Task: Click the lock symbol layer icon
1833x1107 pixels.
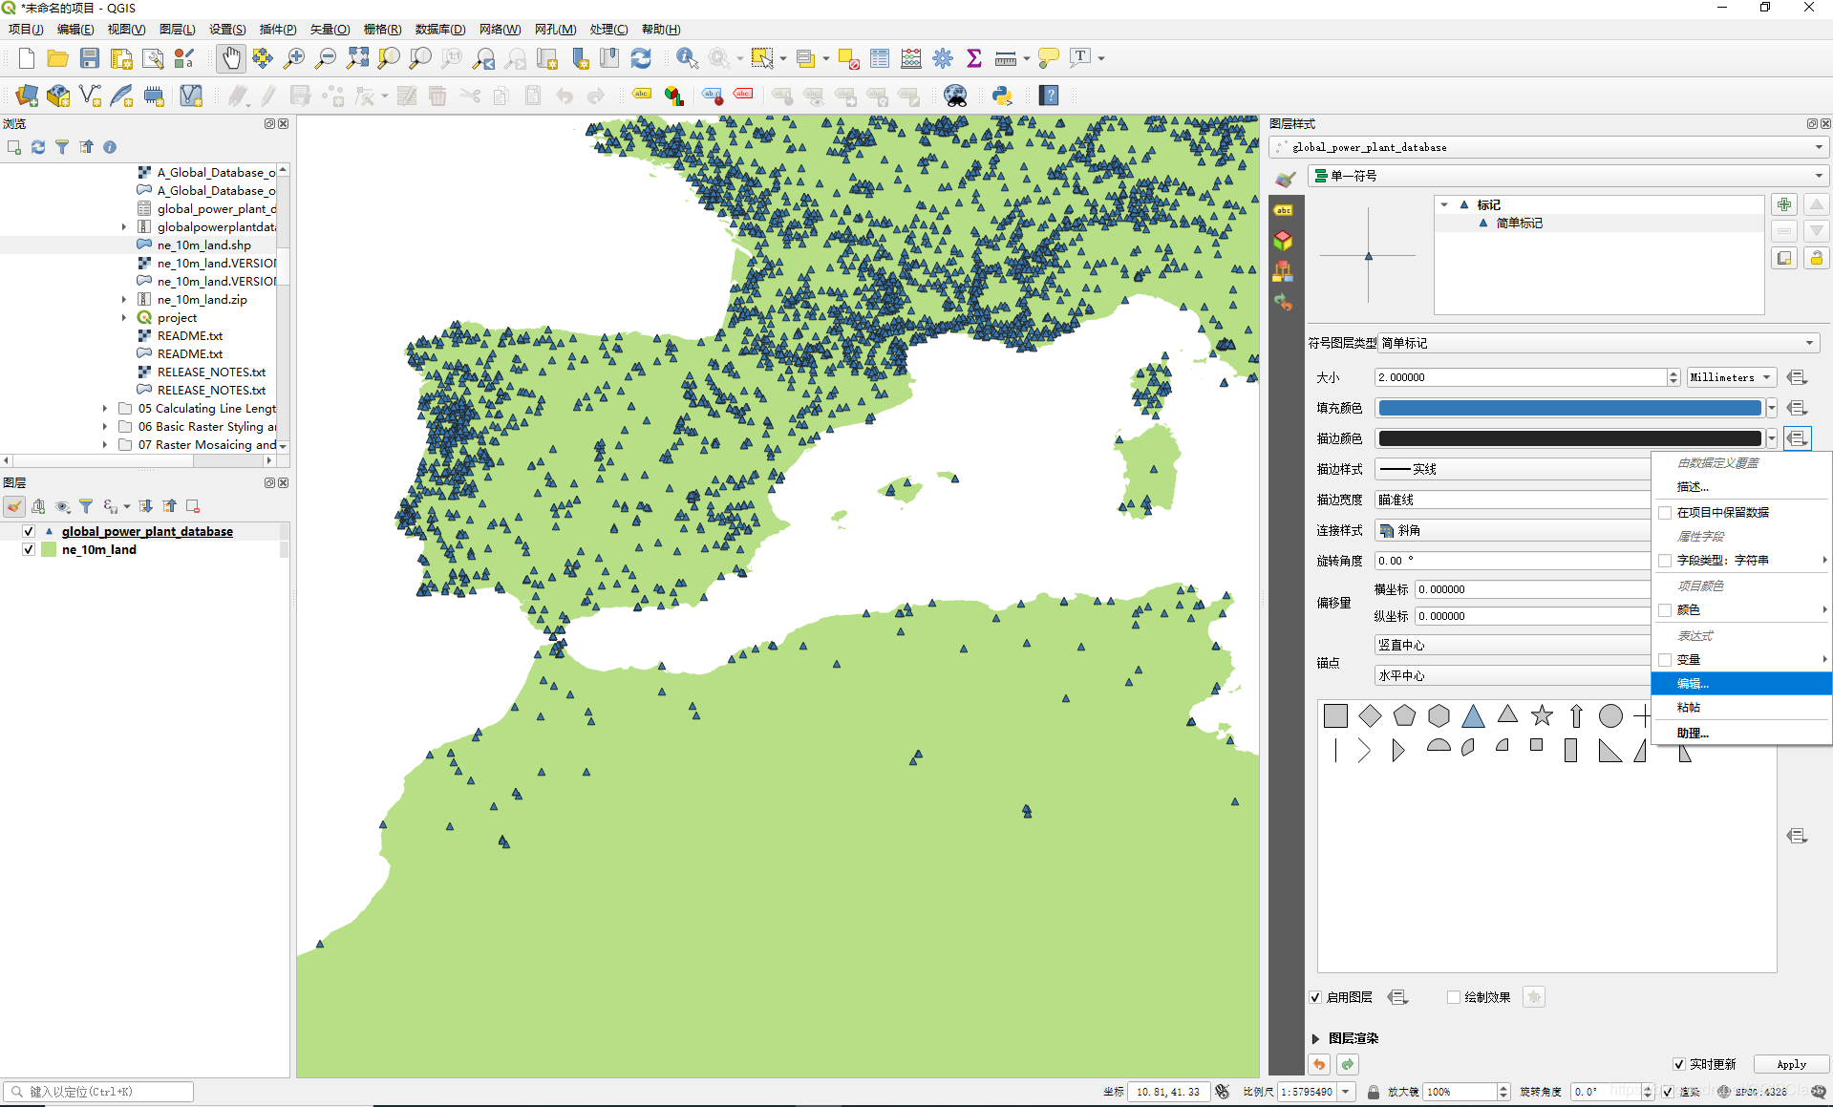Action: point(1816,258)
